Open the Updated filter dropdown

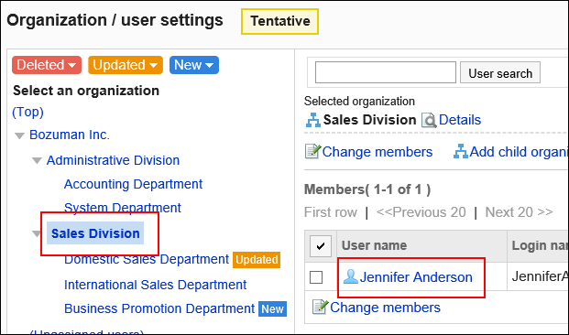tap(126, 65)
